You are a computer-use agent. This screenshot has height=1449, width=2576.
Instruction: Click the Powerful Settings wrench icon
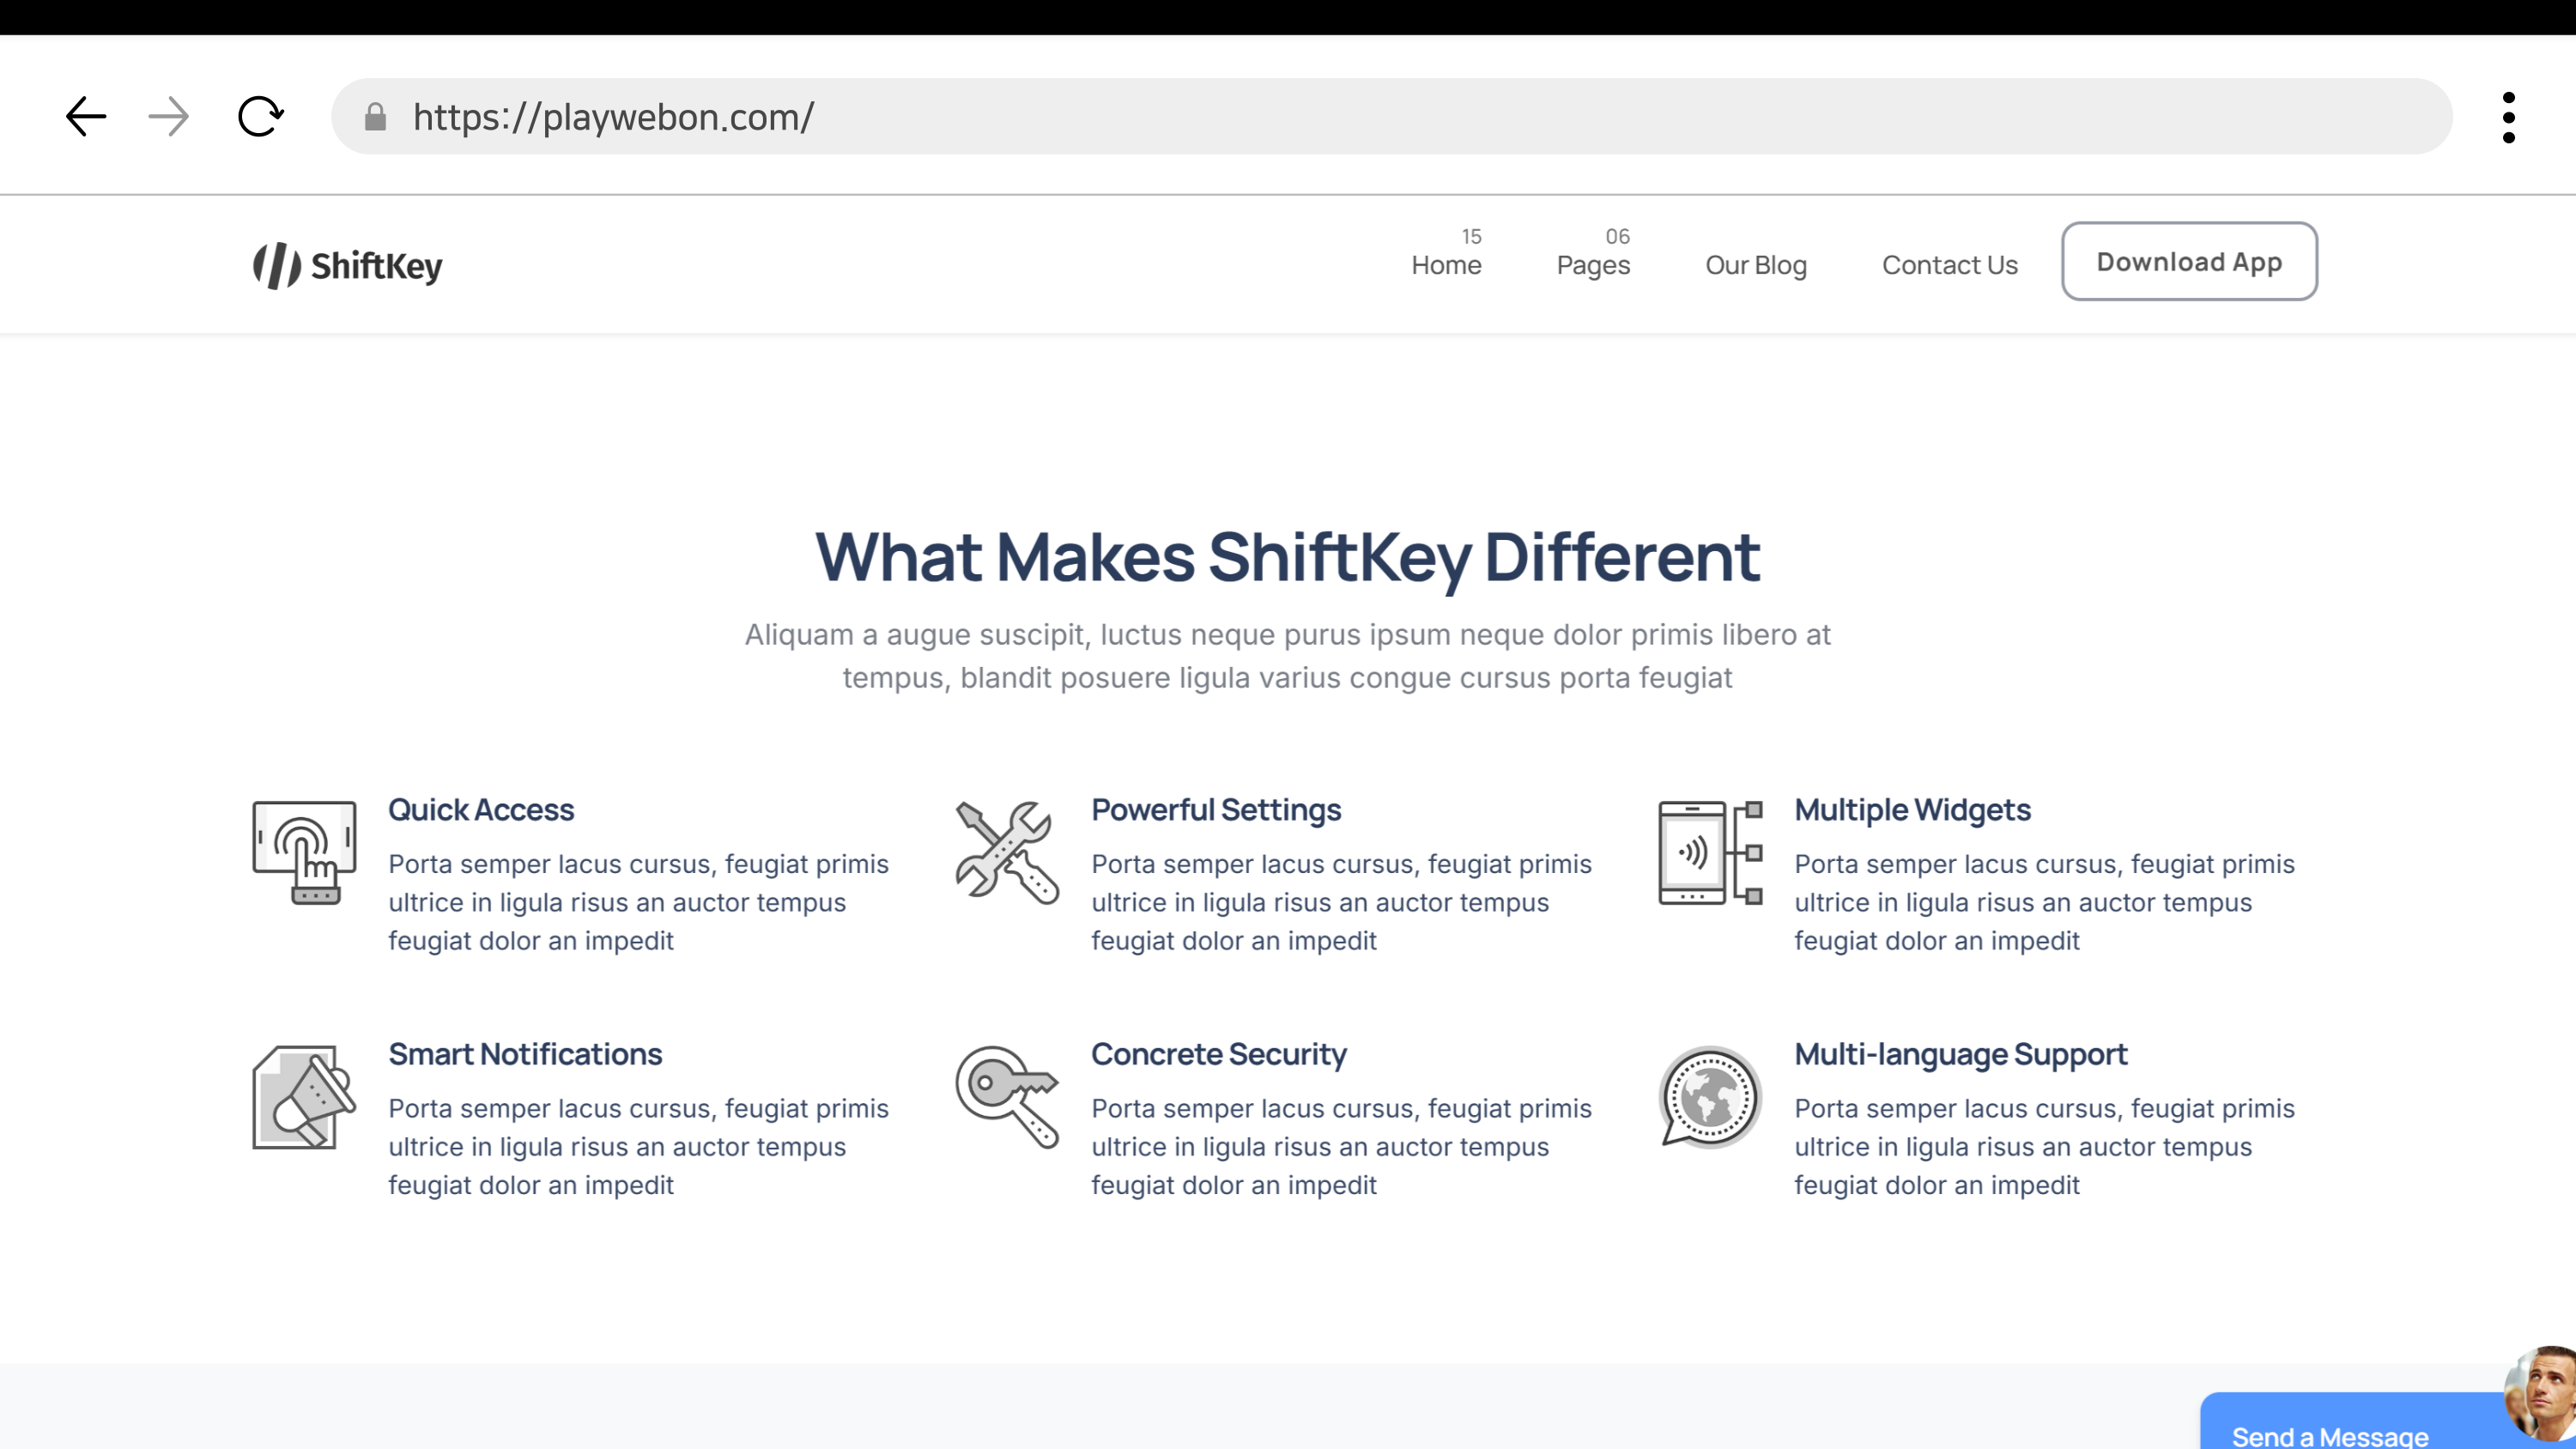coord(1007,852)
